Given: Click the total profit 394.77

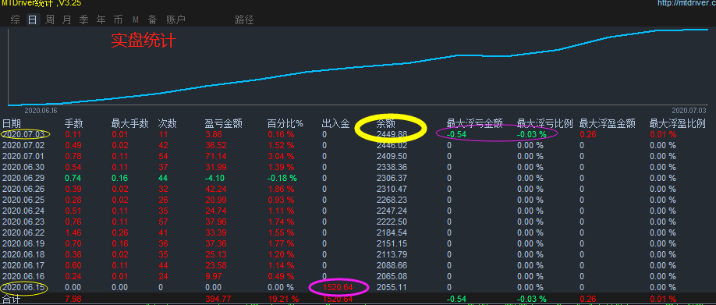Looking at the screenshot, I should pos(218,299).
